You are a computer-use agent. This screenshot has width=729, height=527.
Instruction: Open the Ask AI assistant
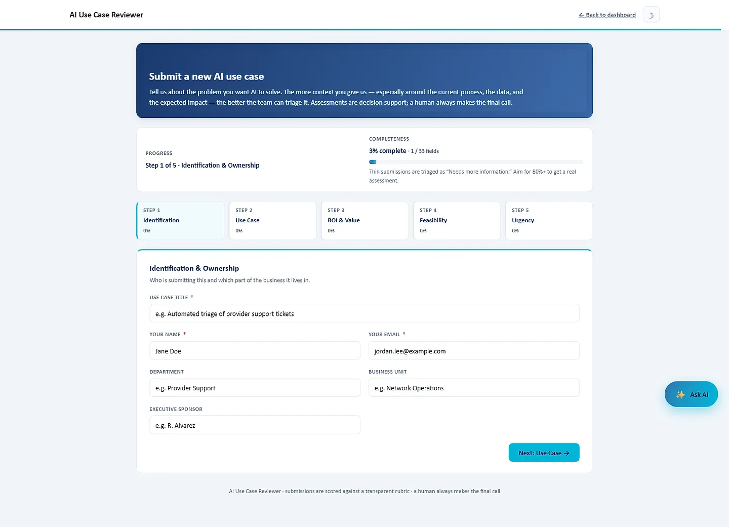[691, 394]
